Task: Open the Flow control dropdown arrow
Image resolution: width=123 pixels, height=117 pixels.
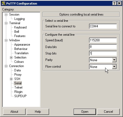Action: (x=114, y=67)
